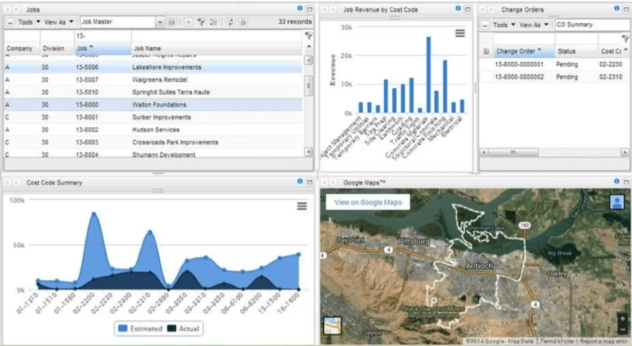Toggle Estimated series in chart legend
Viewport: 632px width, 346px height.
pos(140,329)
